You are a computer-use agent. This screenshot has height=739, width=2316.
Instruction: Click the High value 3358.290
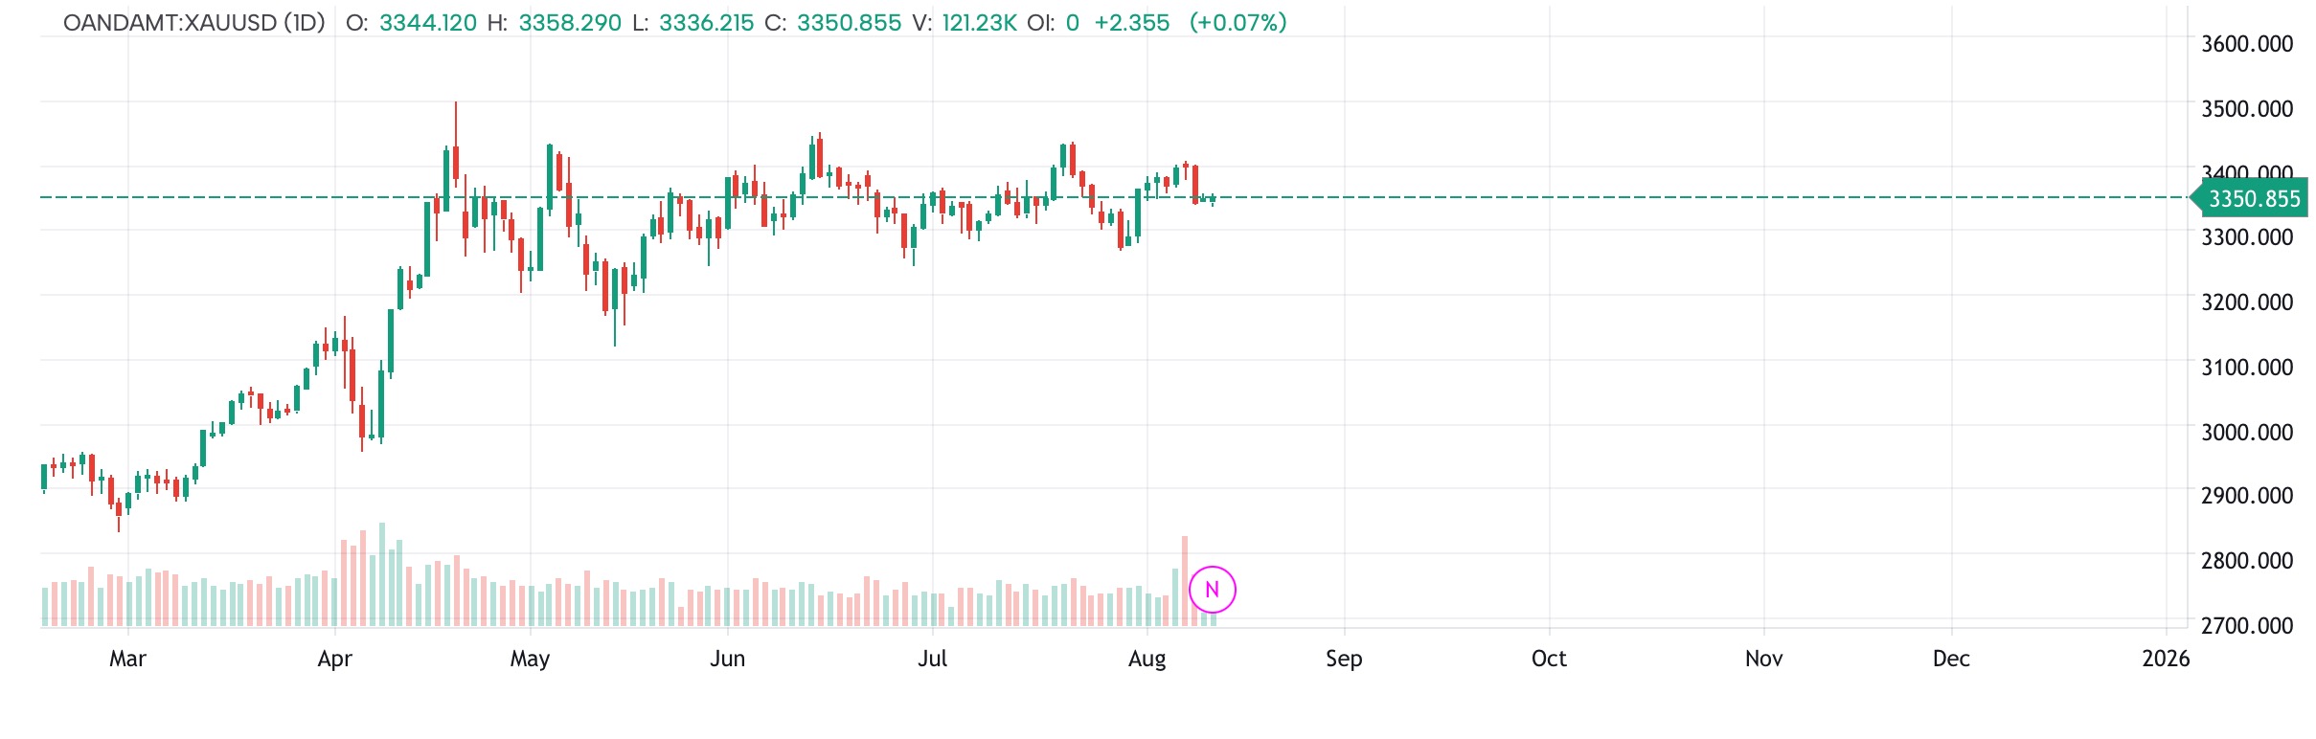[x=570, y=23]
